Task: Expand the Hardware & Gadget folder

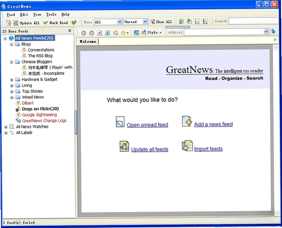Action: [12, 80]
